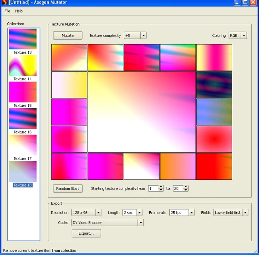
Task: Open the Length dropdown showing 2 sec
Action: point(139,212)
